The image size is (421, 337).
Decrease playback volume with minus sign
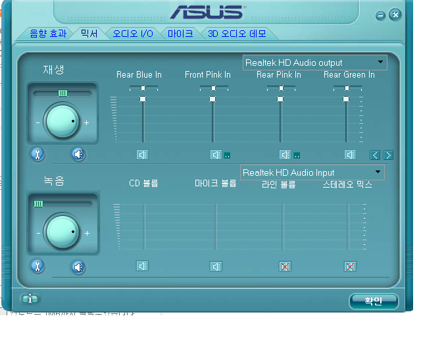pos(38,123)
